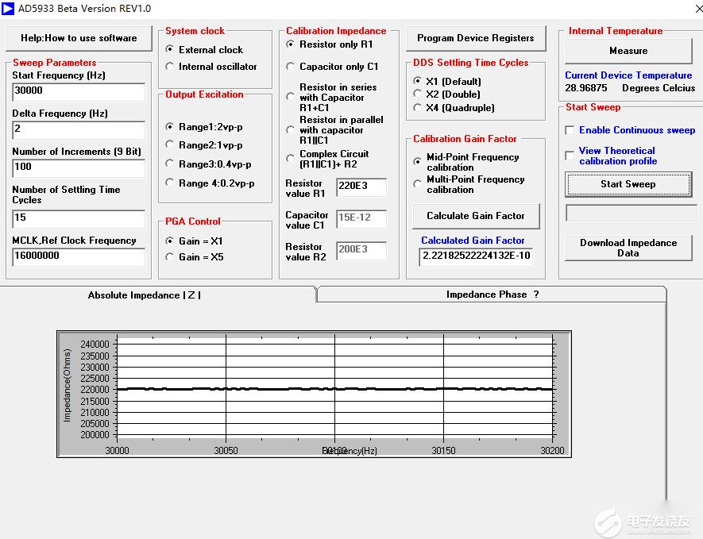Click the 'Calibration Impedance' heading
The width and height of the screenshot is (703, 539).
[336, 31]
